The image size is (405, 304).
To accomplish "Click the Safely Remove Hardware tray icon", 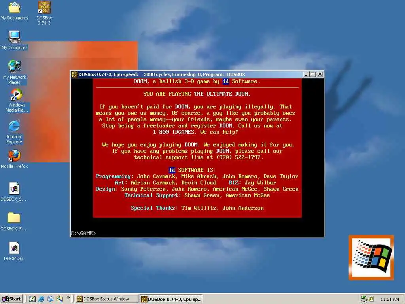I will point(364,299).
